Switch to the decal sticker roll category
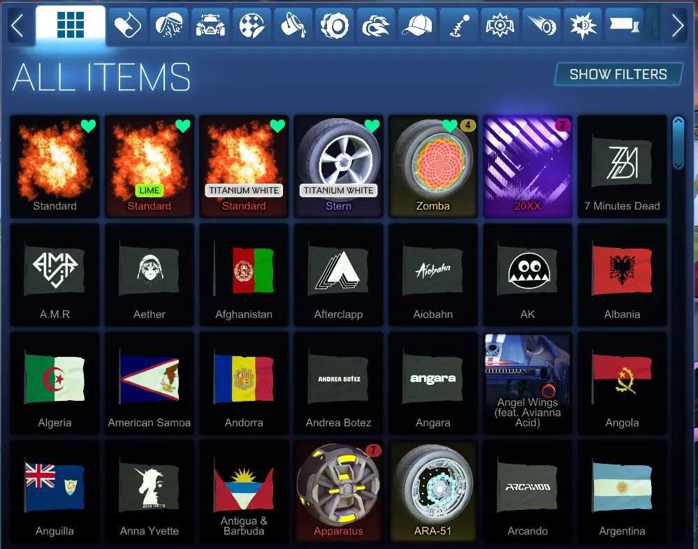The height and width of the screenshot is (549, 698). [127, 25]
